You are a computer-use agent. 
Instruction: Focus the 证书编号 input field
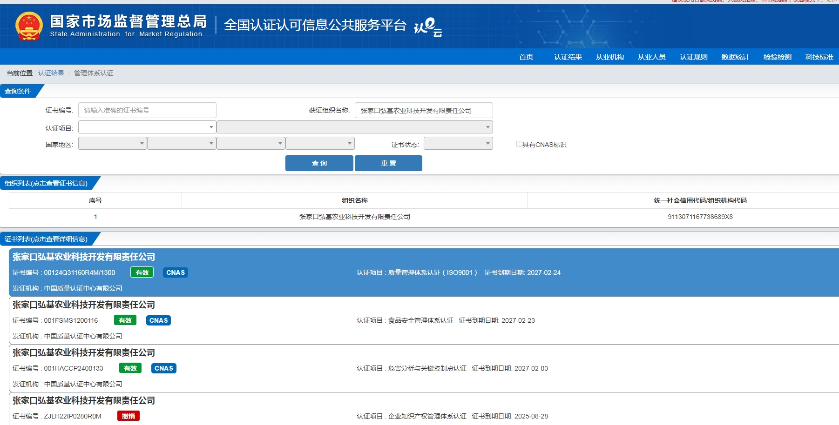pyautogui.click(x=147, y=110)
